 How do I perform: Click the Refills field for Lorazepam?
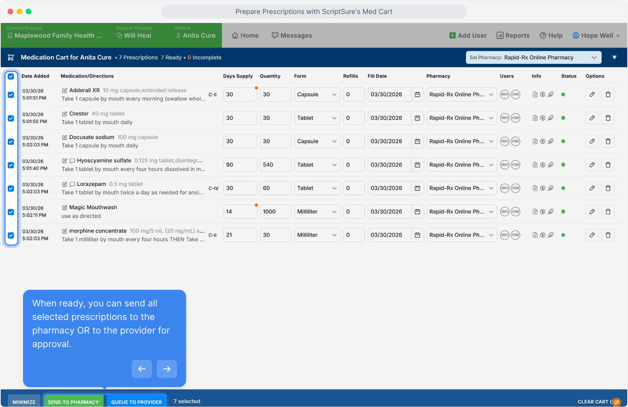[354, 188]
